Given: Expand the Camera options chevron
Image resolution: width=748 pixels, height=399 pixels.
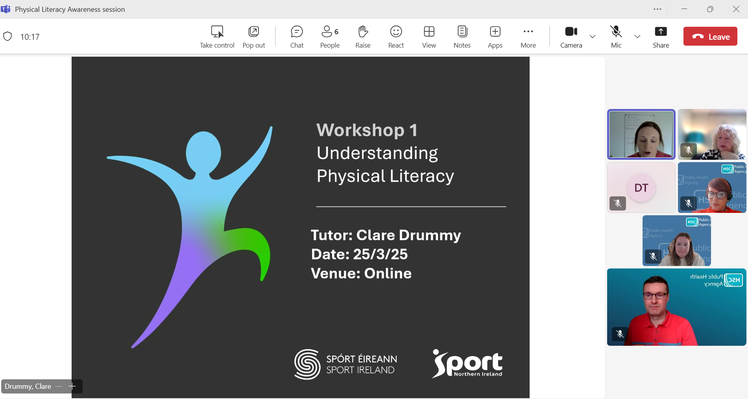Looking at the screenshot, I should 593,37.
